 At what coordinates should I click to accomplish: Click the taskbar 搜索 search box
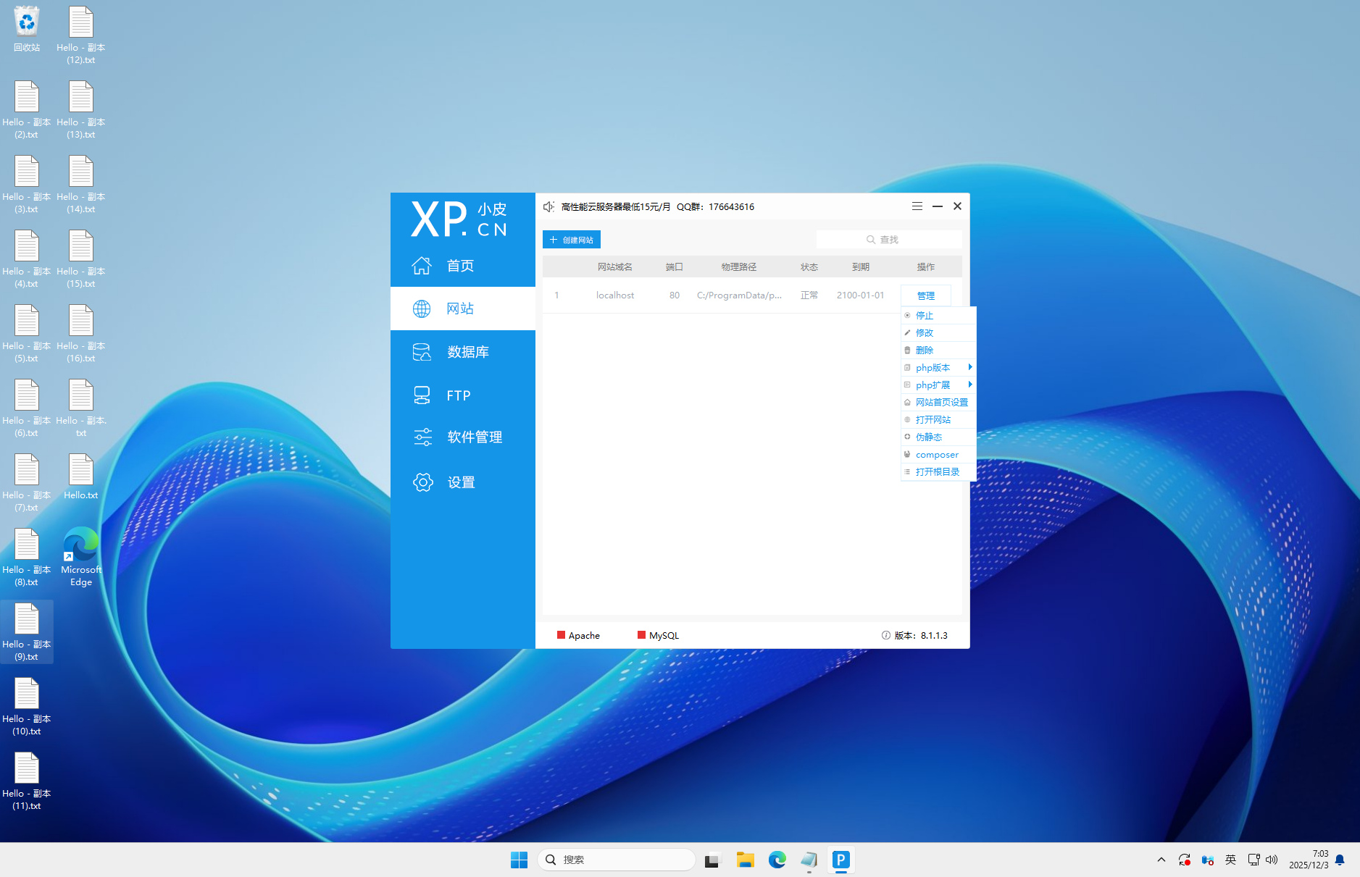click(x=616, y=860)
